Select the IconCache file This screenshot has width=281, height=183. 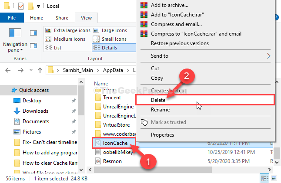(x=114, y=143)
